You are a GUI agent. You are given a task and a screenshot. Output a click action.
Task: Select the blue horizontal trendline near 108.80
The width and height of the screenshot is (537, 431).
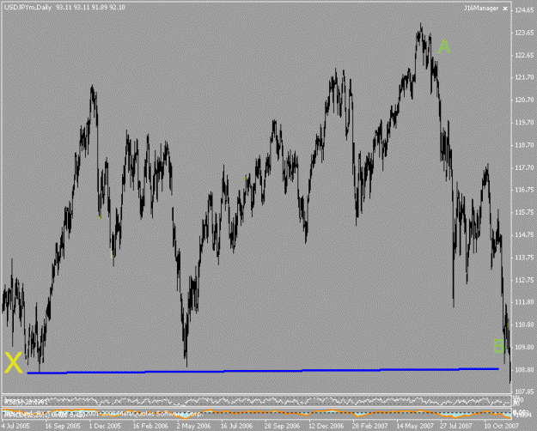click(263, 371)
